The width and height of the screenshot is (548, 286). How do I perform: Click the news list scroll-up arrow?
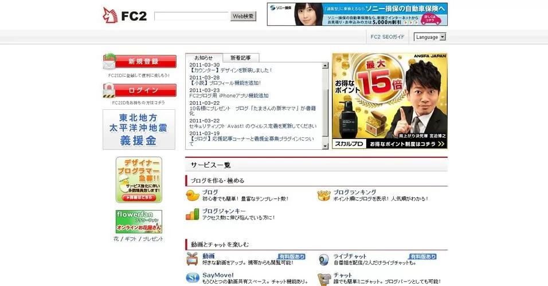tap(325, 66)
